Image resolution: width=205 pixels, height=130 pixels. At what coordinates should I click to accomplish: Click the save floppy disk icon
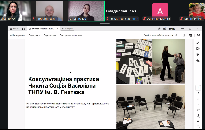coord(184,35)
